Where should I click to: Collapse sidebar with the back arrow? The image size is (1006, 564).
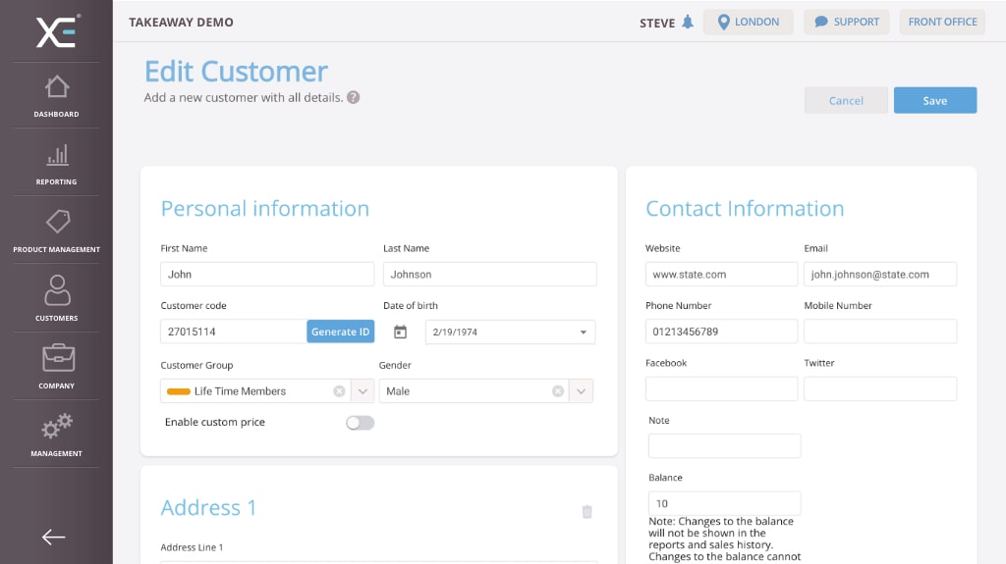(x=54, y=537)
